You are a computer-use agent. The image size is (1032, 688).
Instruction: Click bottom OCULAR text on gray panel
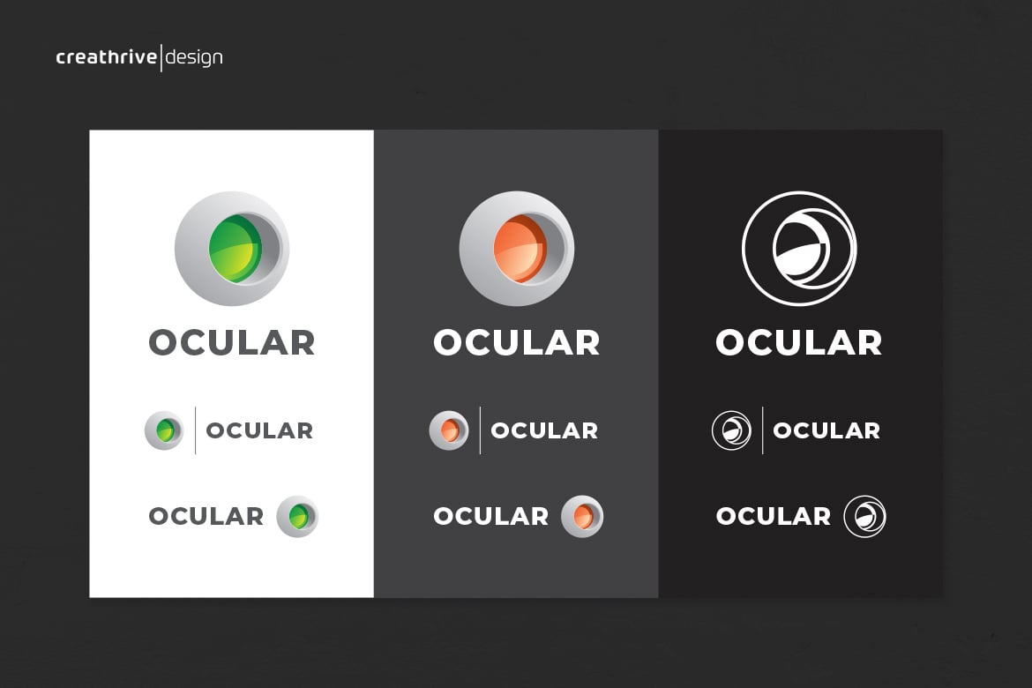click(x=491, y=516)
